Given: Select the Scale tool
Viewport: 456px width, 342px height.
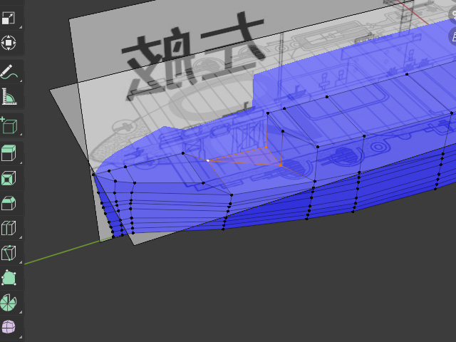Looking at the screenshot, I should (x=9, y=19).
